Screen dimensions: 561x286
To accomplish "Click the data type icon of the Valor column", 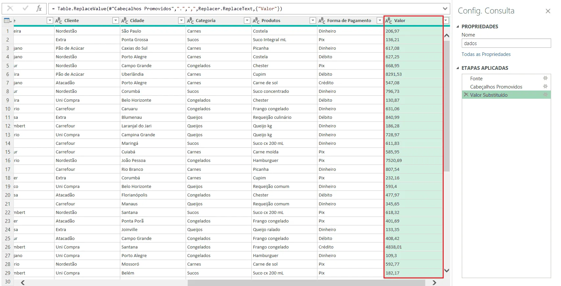I will pyautogui.click(x=388, y=20).
